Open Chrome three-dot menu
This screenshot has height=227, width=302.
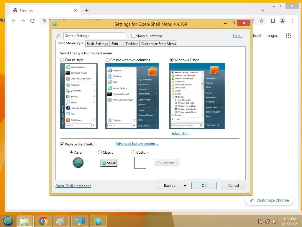pos(292,21)
